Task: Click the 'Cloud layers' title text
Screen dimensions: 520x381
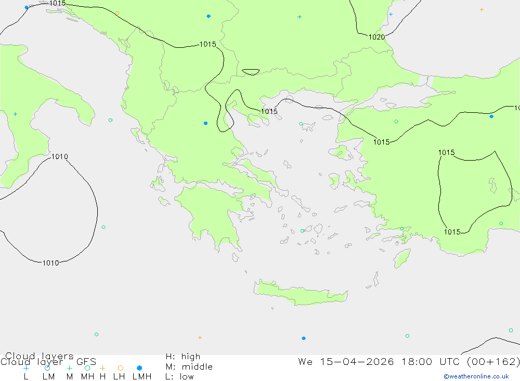Action: coord(40,356)
